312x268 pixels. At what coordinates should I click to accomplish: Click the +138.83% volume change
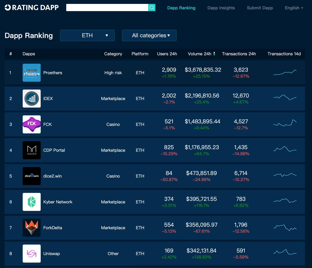click(x=201, y=257)
